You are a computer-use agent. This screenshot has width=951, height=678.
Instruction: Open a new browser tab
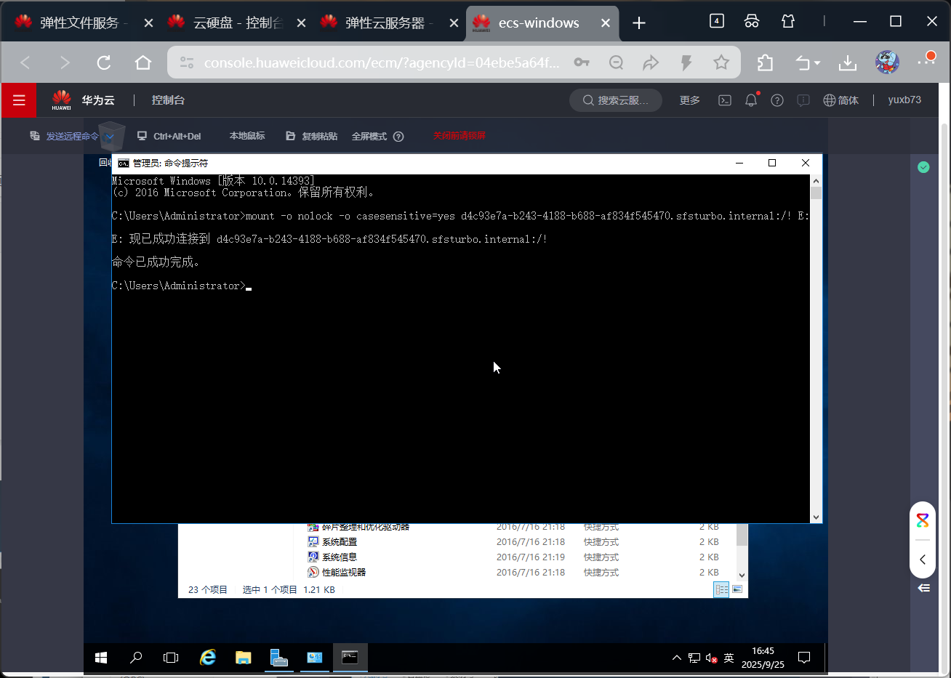(x=639, y=23)
